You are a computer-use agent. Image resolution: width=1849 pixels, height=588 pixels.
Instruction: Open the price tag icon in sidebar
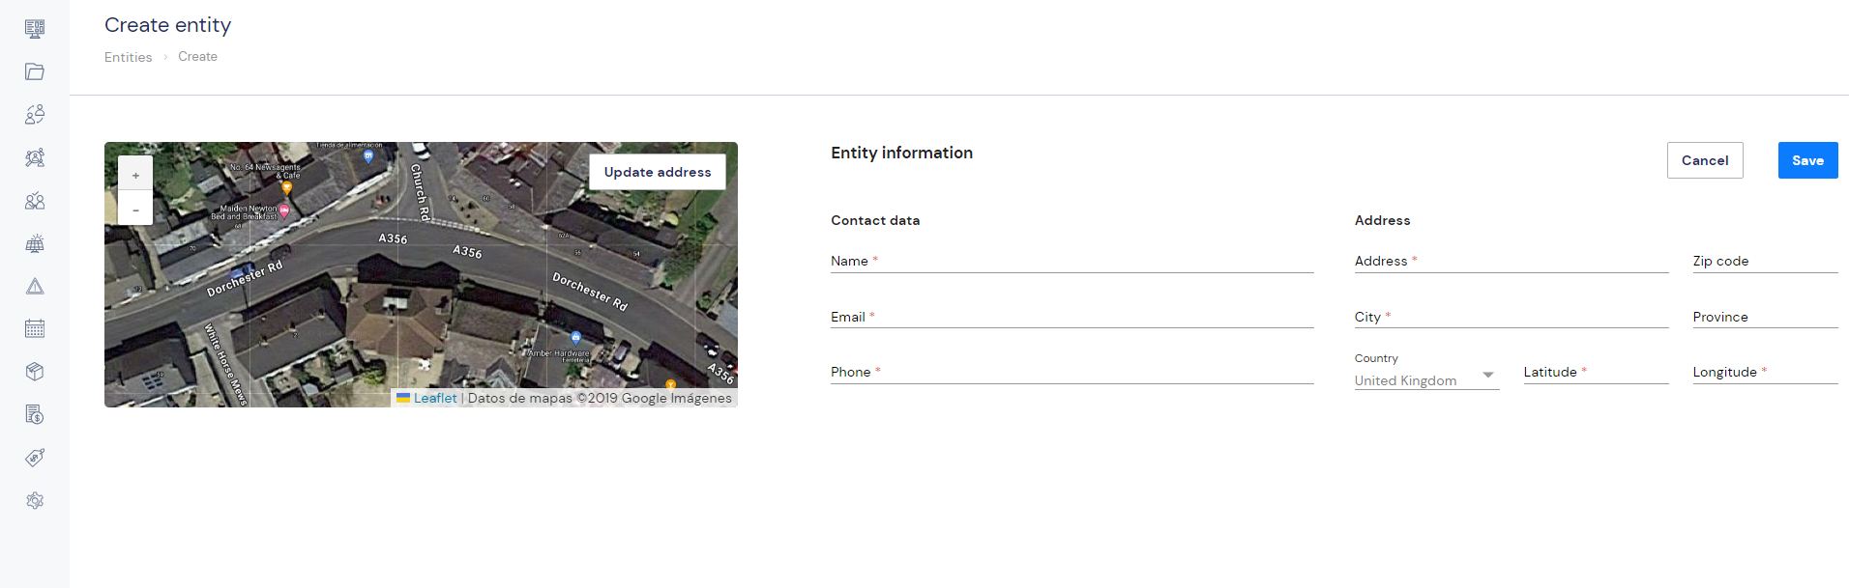(x=35, y=458)
